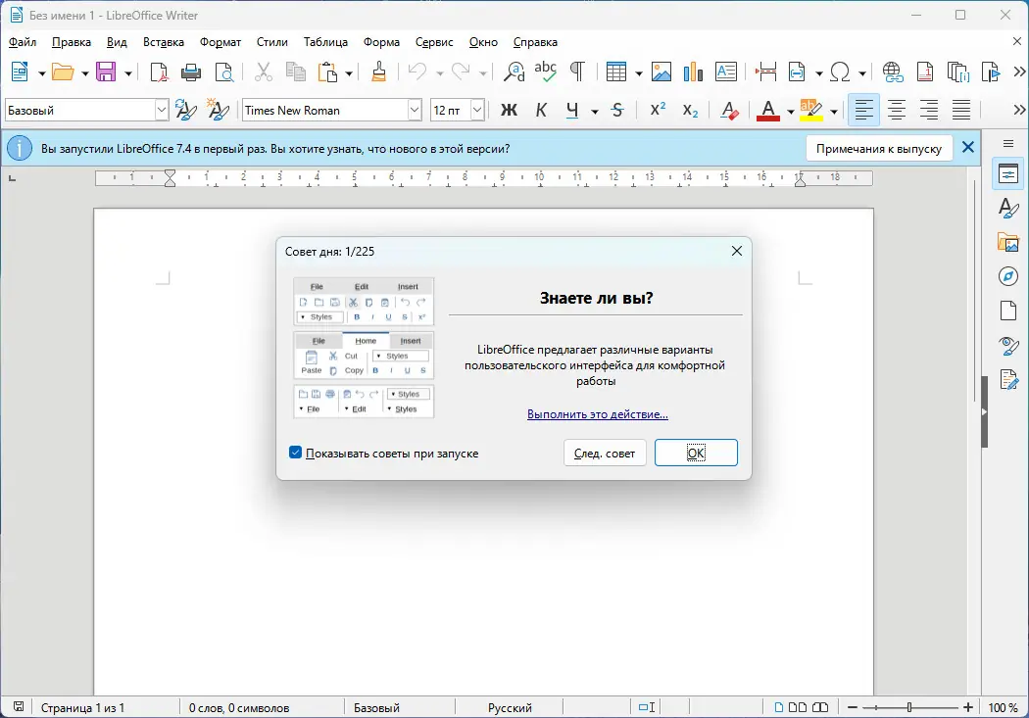Click the Undo arrow icon
This screenshot has width=1029, height=718.
coord(417,72)
